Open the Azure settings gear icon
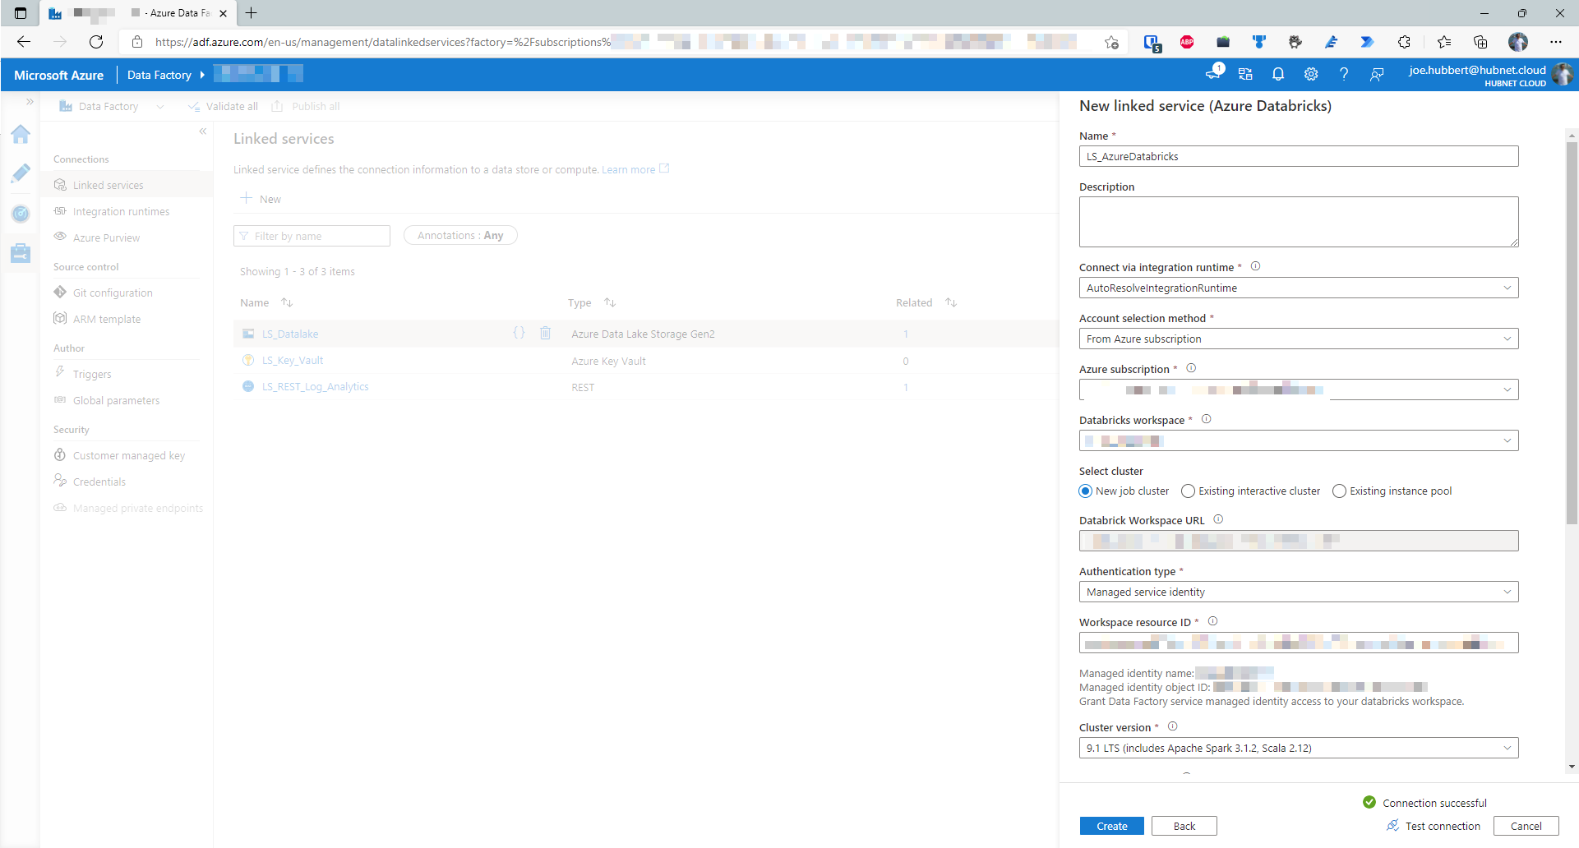Image resolution: width=1579 pixels, height=848 pixels. tap(1310, 74)
